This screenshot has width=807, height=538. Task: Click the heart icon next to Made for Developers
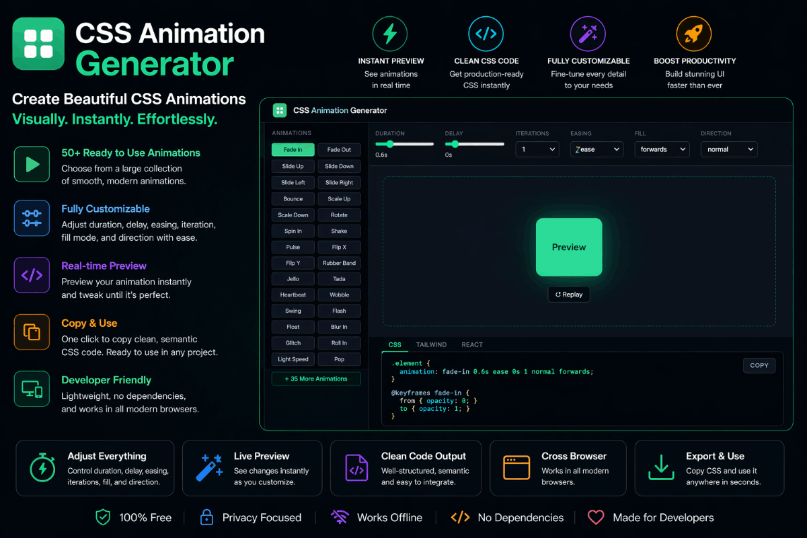pyautogui.click(x=596, y=517)
